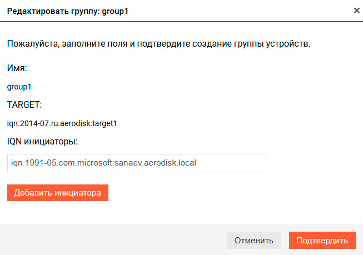Click the group1 name value

(19, 87)
